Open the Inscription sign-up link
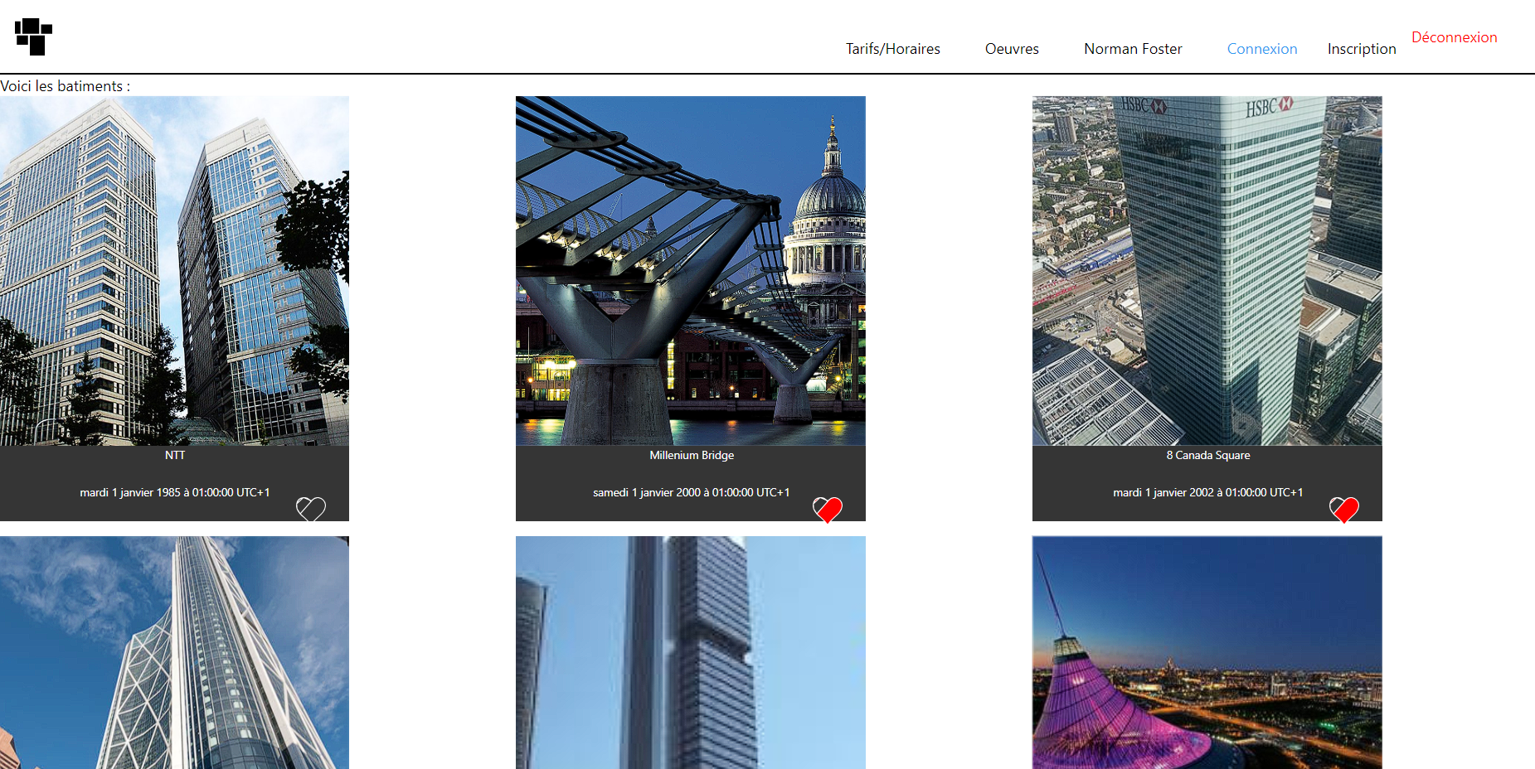The height and width of the screenshot is (769, 1535). [1361, 49]
